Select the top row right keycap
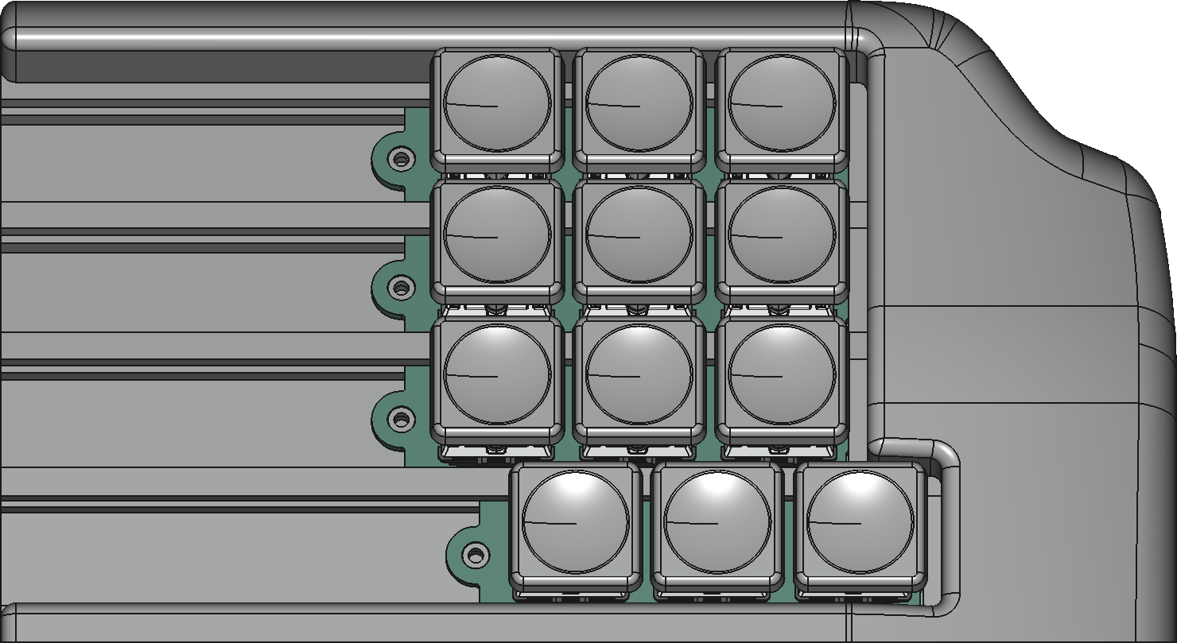The height and width of the screenshot is (643, 1177). [x=782, y=110]
